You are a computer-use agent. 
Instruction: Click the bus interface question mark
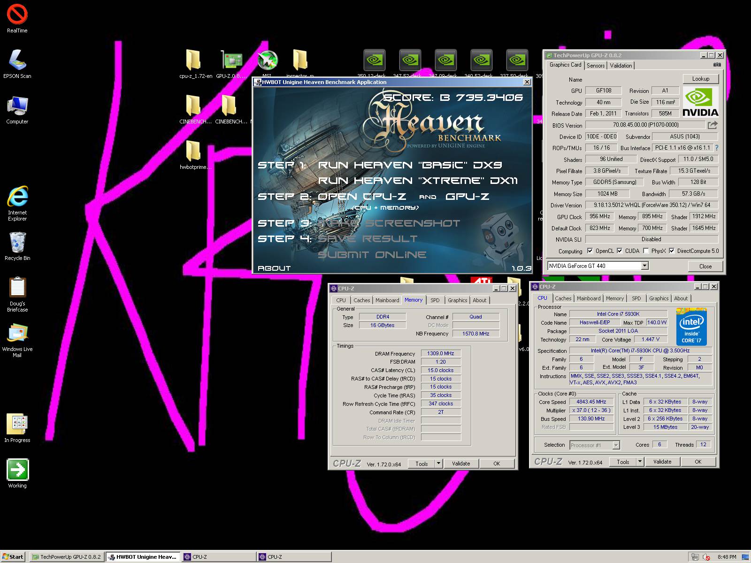tap(716, 148)
